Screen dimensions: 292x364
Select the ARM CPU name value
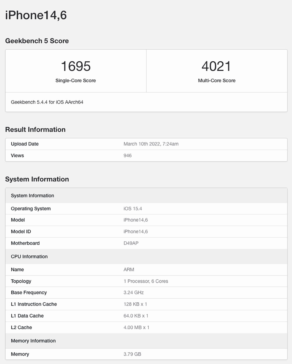point(129,270)
